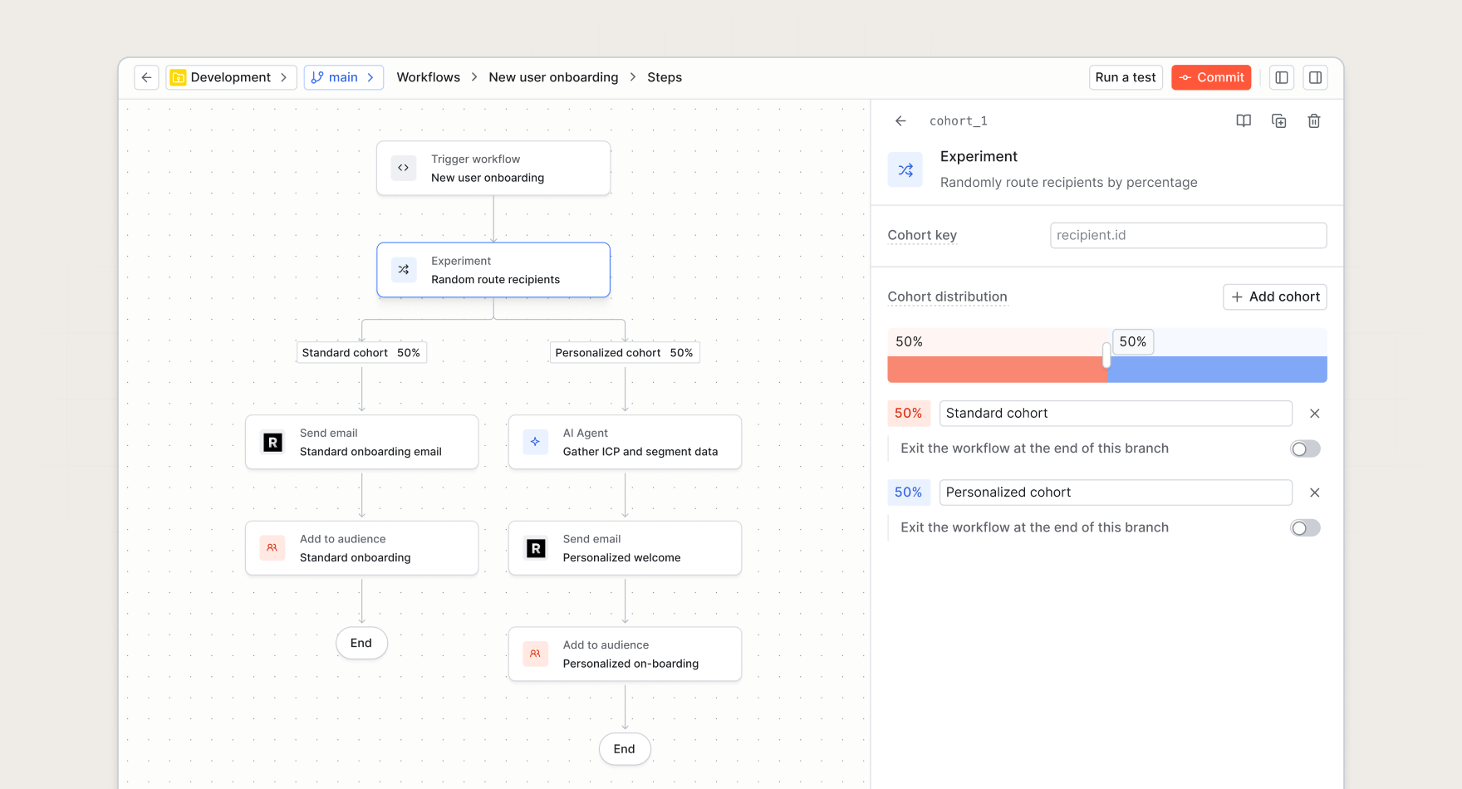
Task: Click the yellow Development folder icon
Action: [x=178, y=77]
